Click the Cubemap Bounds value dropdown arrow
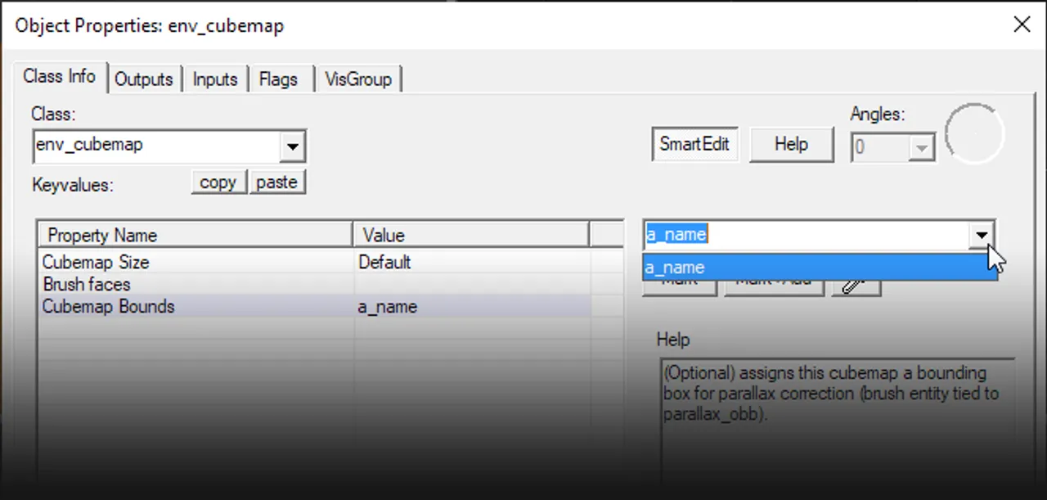Screen dimensions: 1047x500 pos(982,236)
